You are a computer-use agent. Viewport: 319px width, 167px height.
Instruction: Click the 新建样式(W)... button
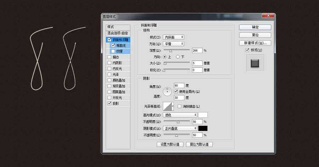tap(255, 43)
